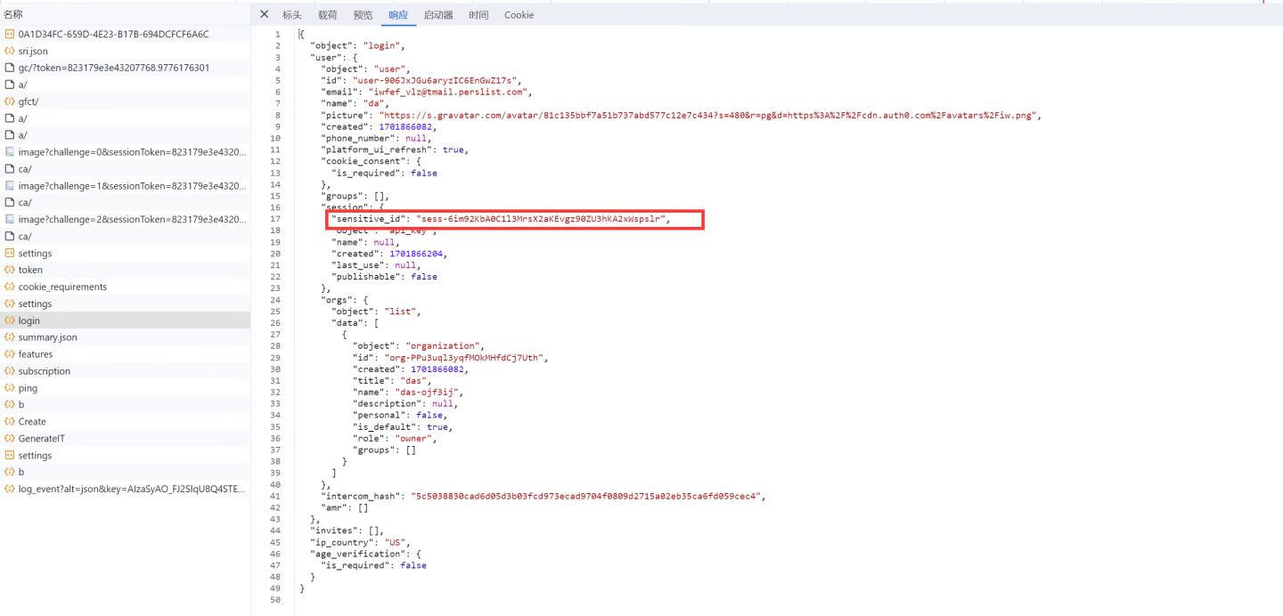The height and width of the screenshot is (616, 1283).
Task: Switch to the 时间 tab
Action: (x=478, y=15)
